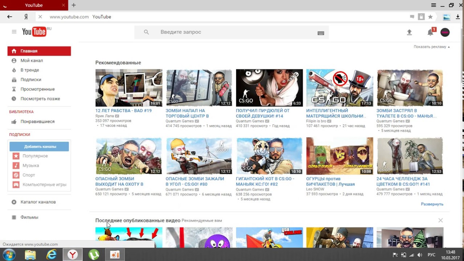This screenshot has width=464, height=261.
Task: Open Ярик Лапа channel link
Action: 104,116
